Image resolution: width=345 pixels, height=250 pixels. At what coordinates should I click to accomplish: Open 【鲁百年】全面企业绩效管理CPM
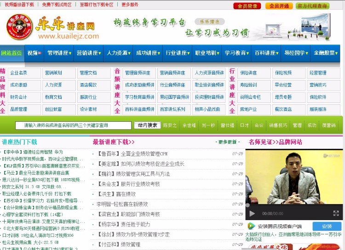tap(132, 154)
